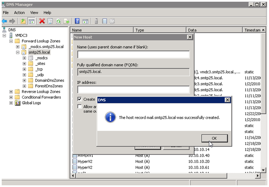Sort by the Name column header
Image resolution: width=269 pixels, height=187 pixels.
click(102, 30)
